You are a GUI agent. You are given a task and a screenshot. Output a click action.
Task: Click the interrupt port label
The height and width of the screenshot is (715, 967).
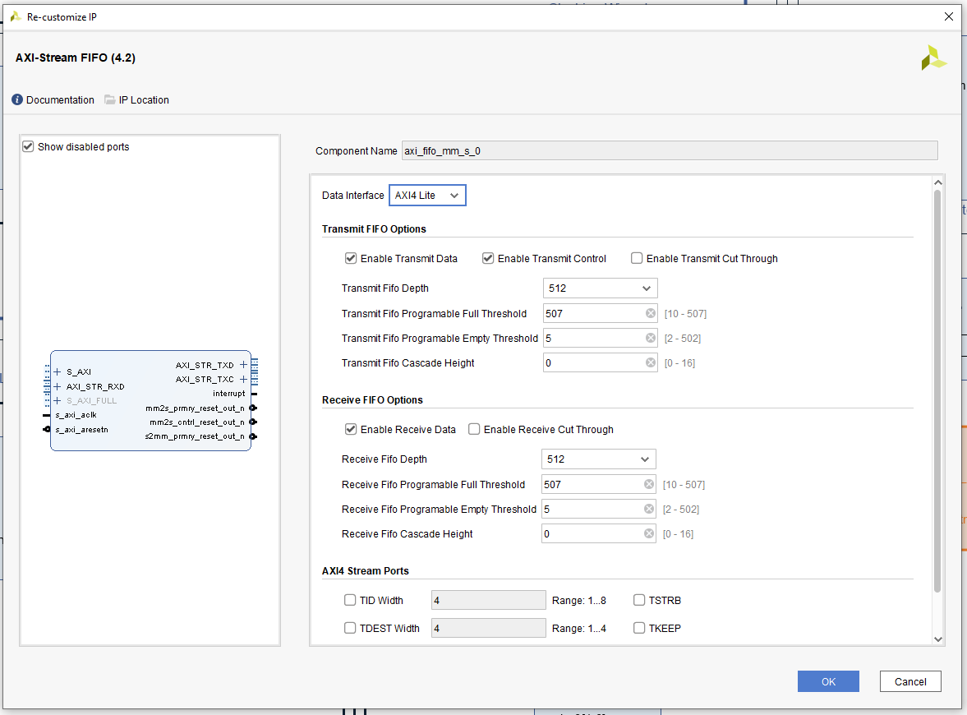coord(228,394)
